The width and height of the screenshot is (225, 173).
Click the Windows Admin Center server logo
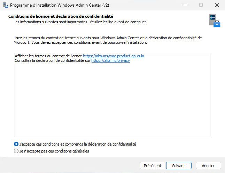[215, 20]
